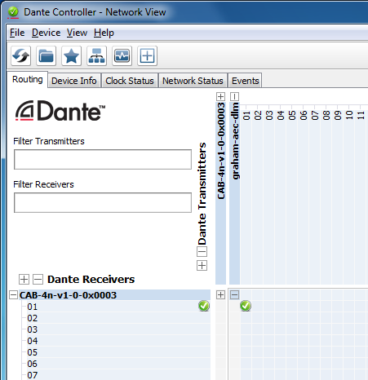This screenshot has height=380, width=368.
Task: Switch to the Network Status tab
Action: click(193, 81)
